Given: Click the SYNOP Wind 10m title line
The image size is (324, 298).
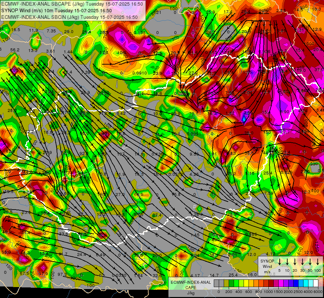Looking at the screenshot, I should click(x=57, y=11).
